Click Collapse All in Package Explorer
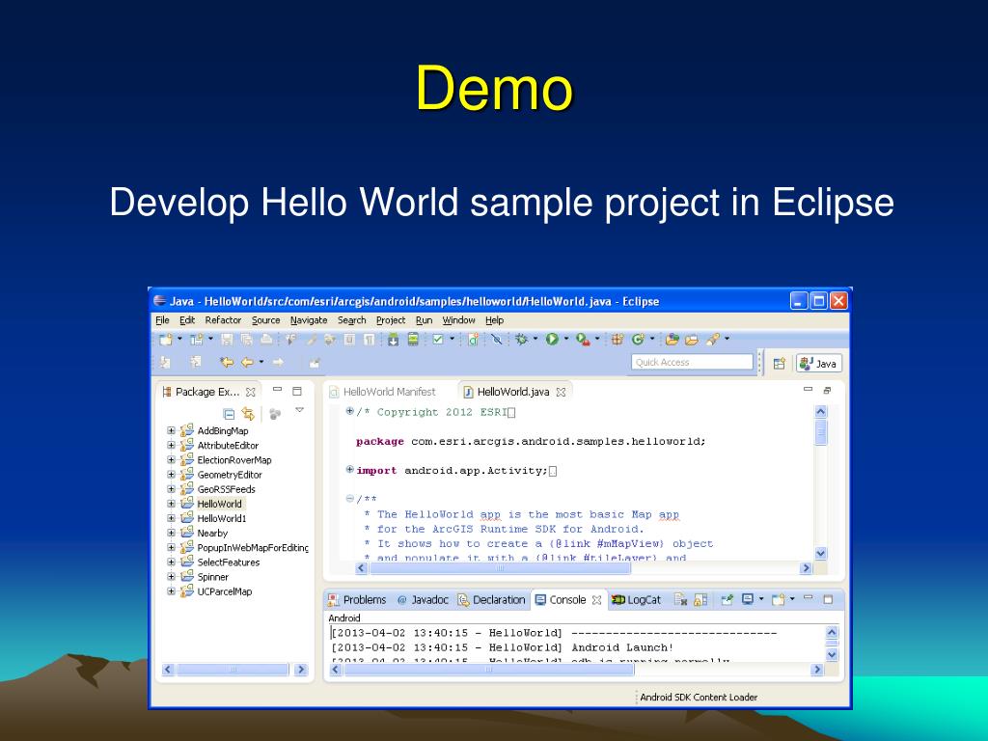 coord(229,414)
